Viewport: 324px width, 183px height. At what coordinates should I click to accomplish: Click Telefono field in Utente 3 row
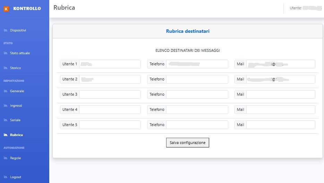(x=197, y=94)
